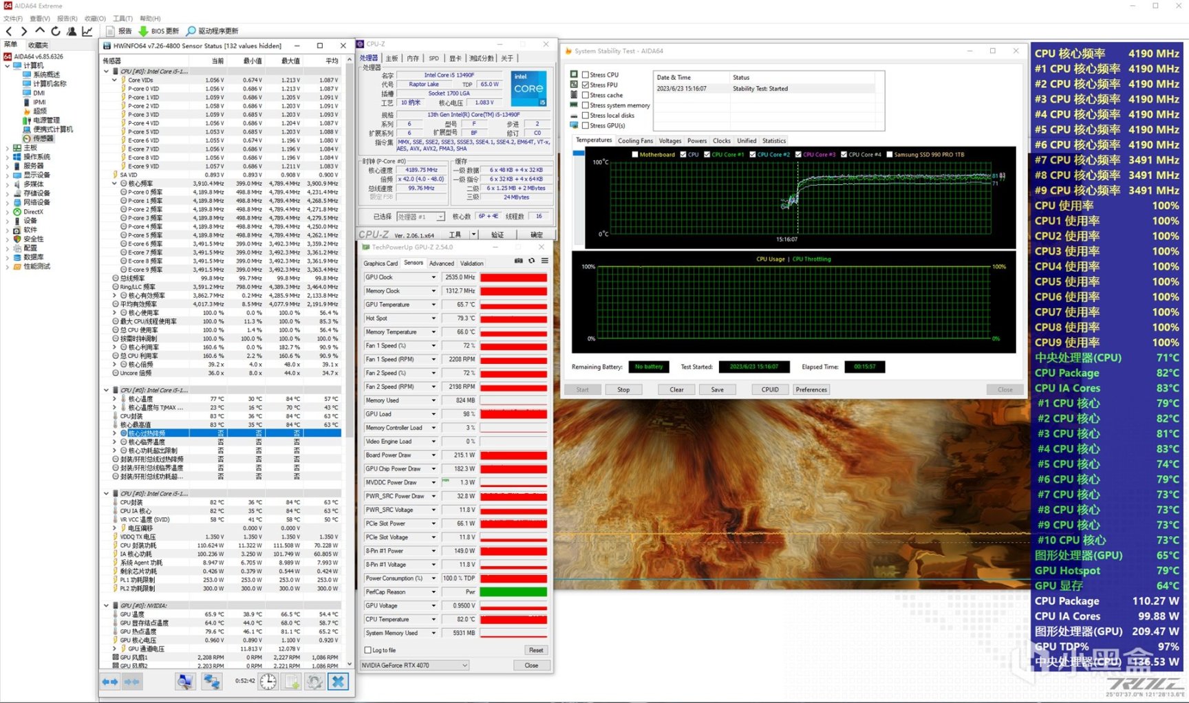Viewport: 1189px width, 703px height.
Task: Collapse Core VIDs group in HWiNFO
Action: (114, 80)
